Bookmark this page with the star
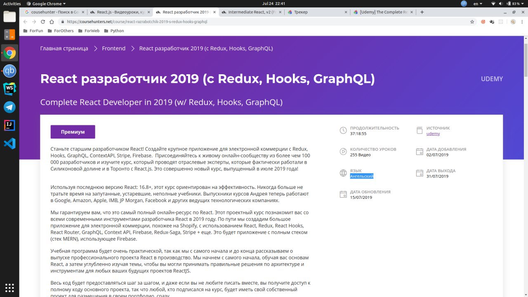The height and width of the screenshot is (297, 528). pos(472,22)
